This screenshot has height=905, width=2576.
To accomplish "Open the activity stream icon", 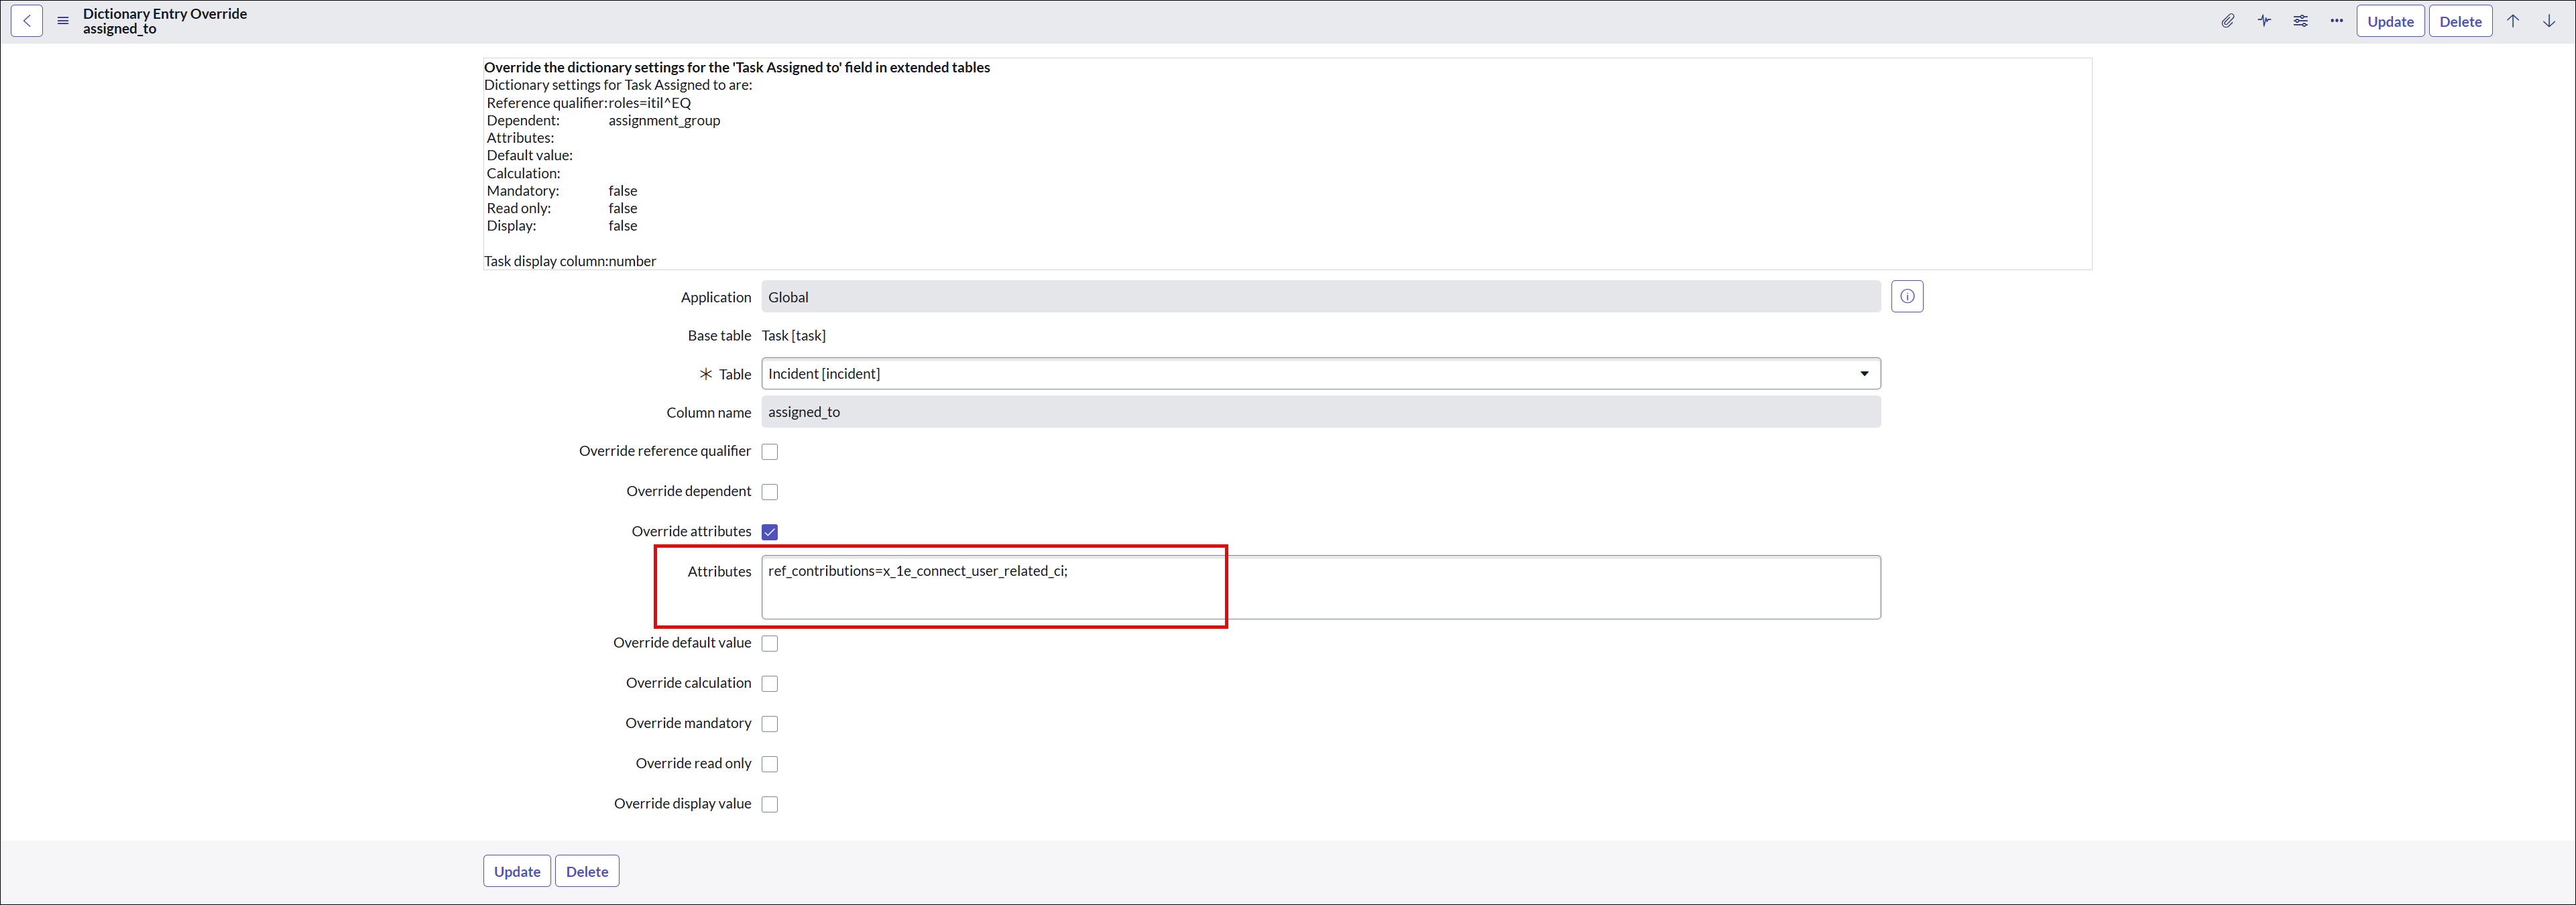I will click(2264, 21).
